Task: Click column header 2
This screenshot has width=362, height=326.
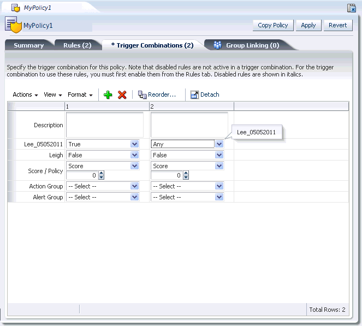Action: pyautogui.click(x=192, y=106)
